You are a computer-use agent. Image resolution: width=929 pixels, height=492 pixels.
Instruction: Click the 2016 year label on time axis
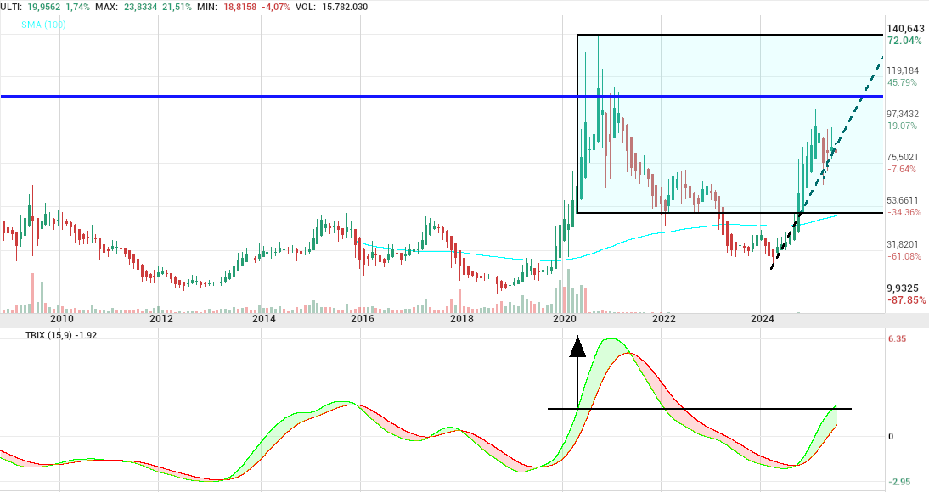point(363,318)
